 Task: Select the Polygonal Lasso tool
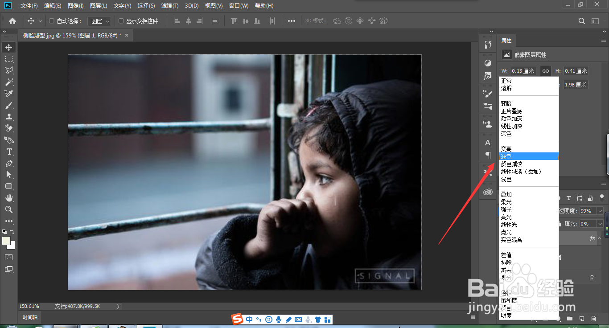point(9,70)
